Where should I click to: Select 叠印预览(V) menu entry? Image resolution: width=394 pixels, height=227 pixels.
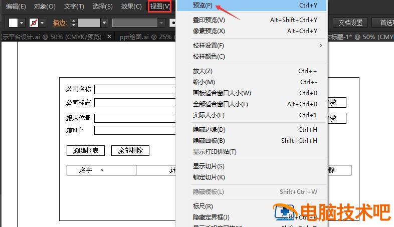coord(209,20)
